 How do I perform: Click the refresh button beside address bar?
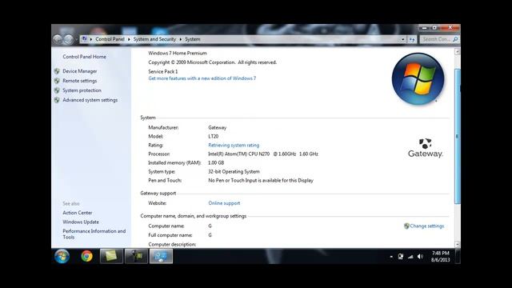412,39
